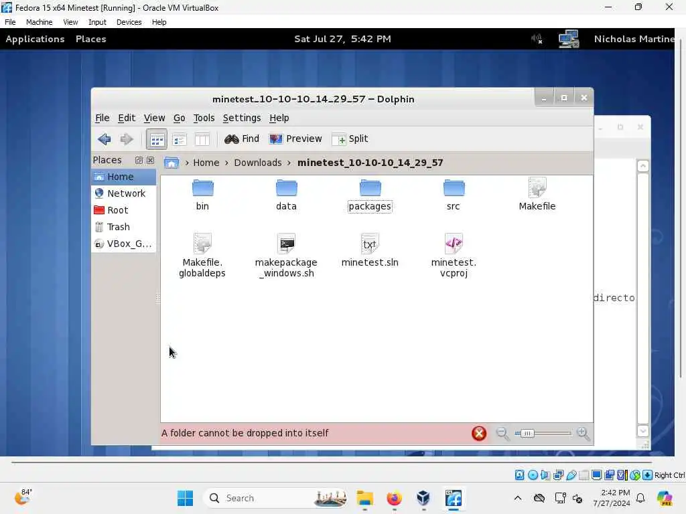Open the data folder
This screenshot has height=514, width=686.
[x=287, y=195]
